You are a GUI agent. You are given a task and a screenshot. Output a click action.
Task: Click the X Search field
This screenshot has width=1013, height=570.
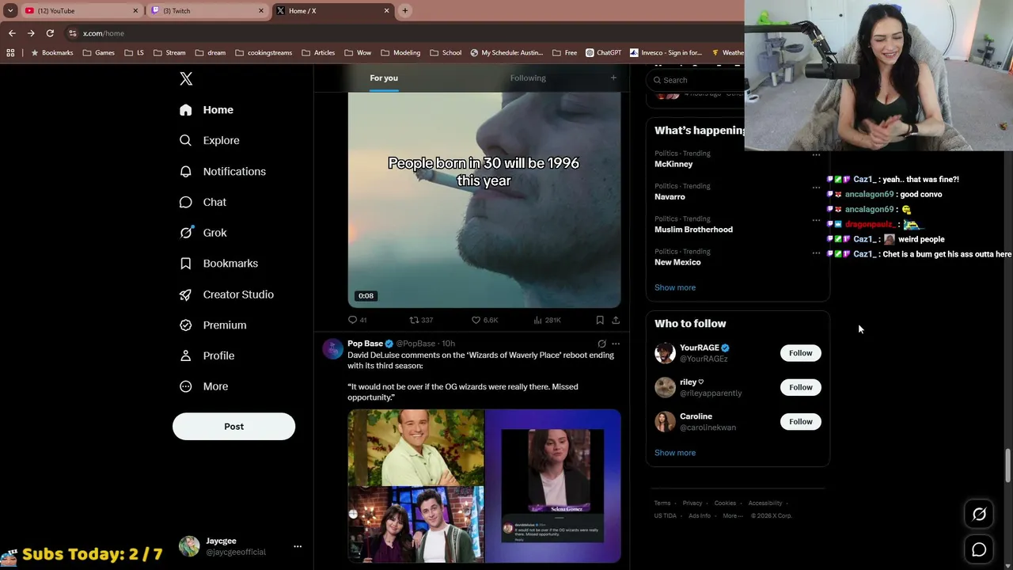pyautogui.click(x=696, y=80)
